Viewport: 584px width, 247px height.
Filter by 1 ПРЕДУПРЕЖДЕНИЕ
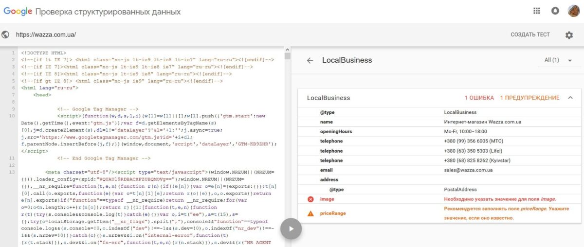pyautogui.click(x=530, y=98)
